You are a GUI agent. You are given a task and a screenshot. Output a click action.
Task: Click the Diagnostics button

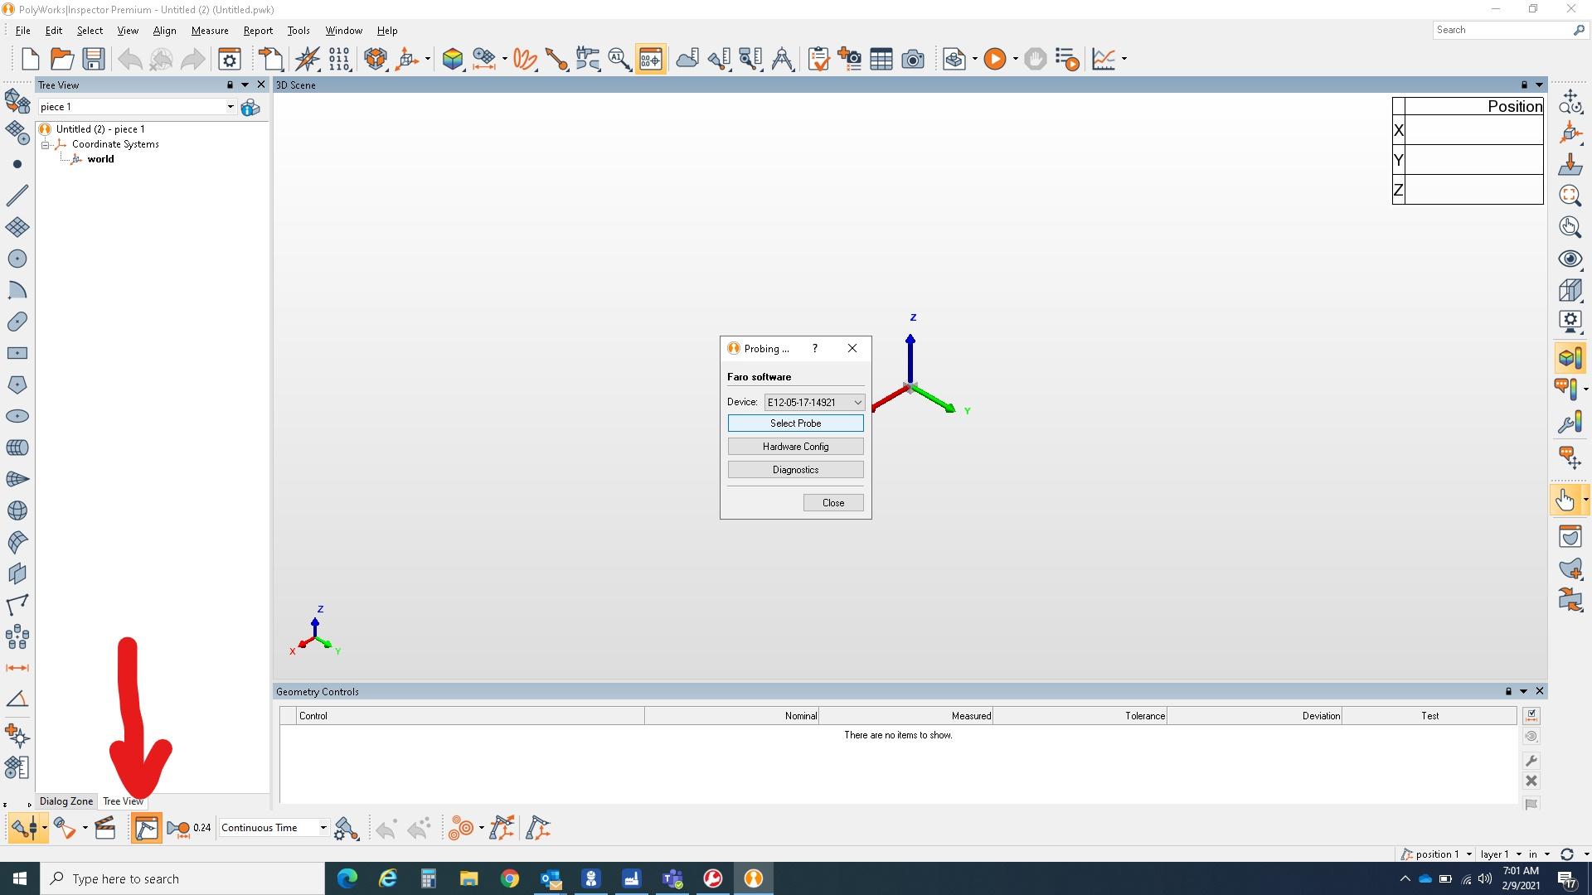tap(795, 469)
